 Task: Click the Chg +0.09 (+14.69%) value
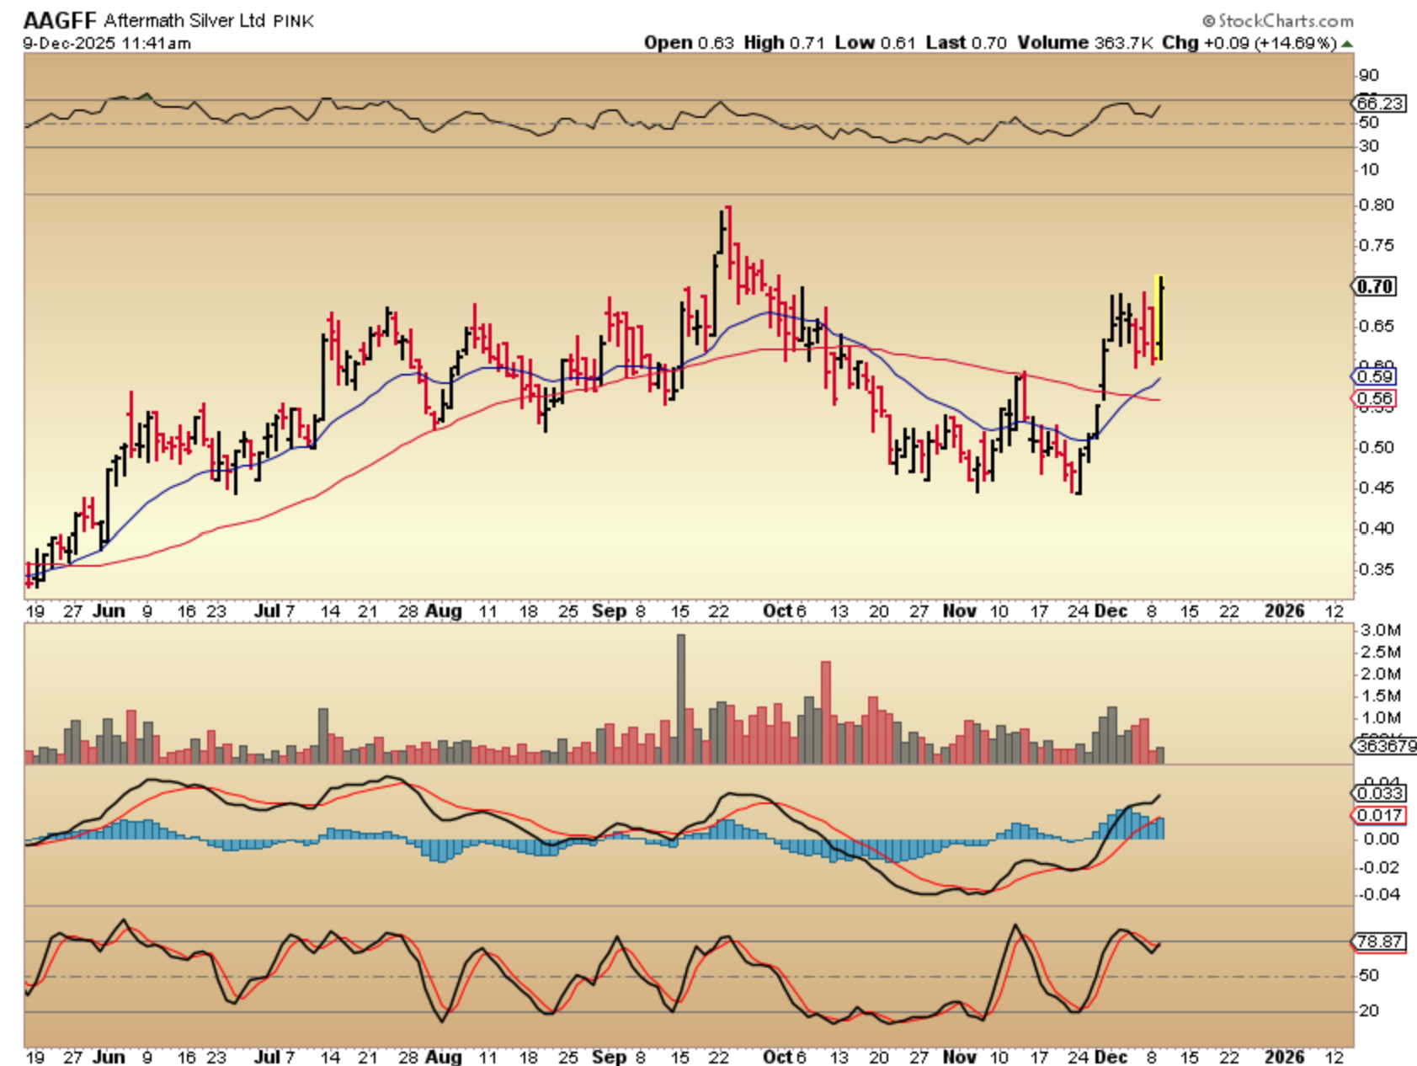coord(1249,42)
